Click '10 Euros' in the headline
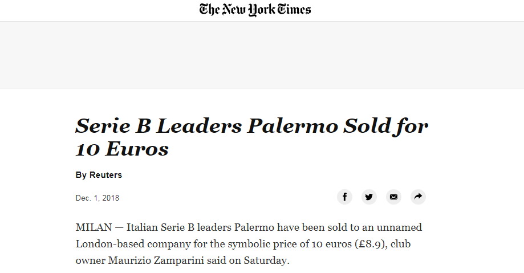Screen dimensions: 524x273 [122, 149]
